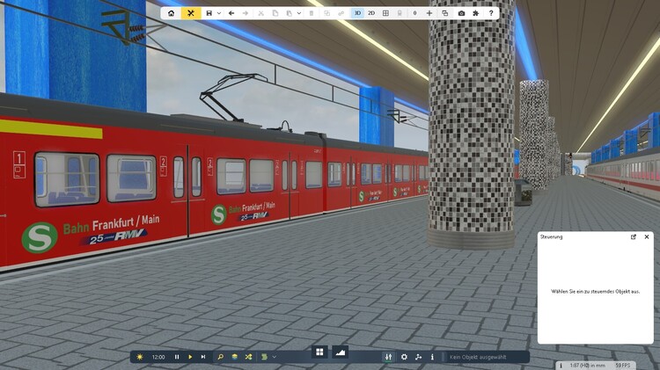This screenshot has height=370, width=660.
Task: Expand the dropdown next to script icon
Action: (274, 357)
